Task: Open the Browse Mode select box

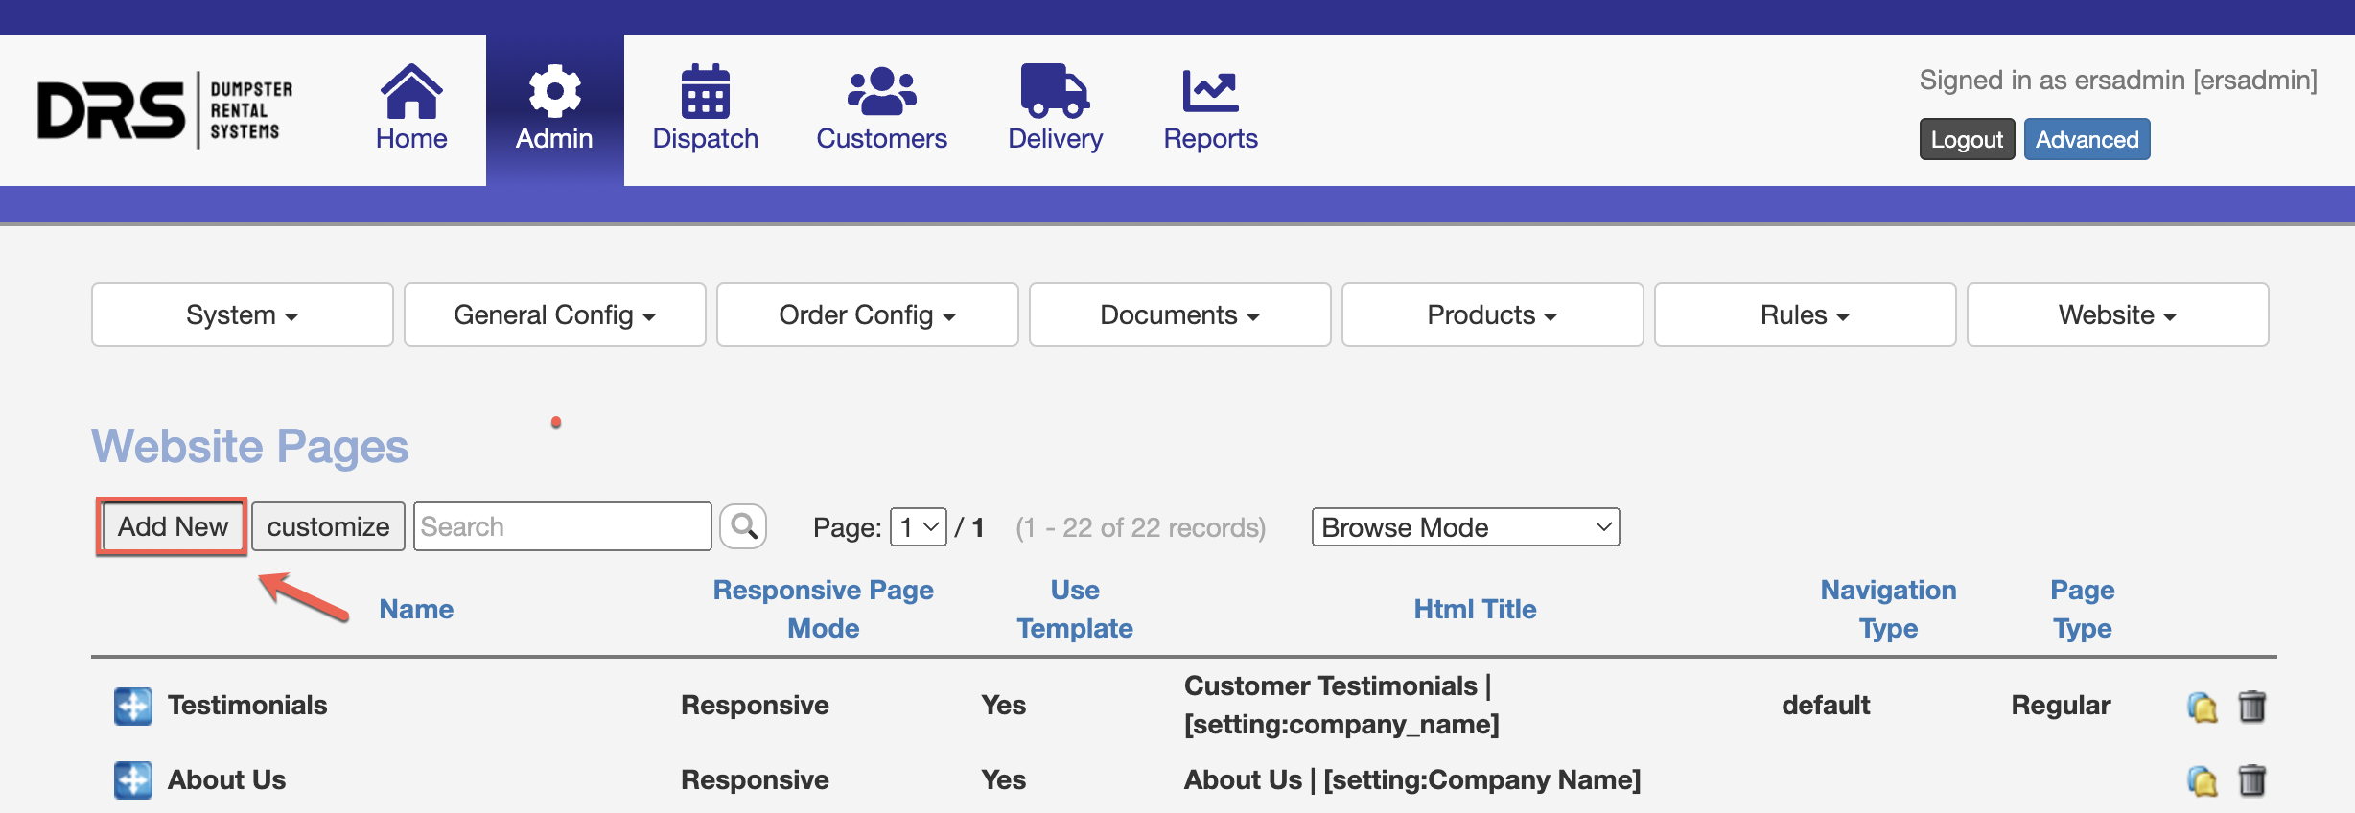Action: [x=1464, y=527]
